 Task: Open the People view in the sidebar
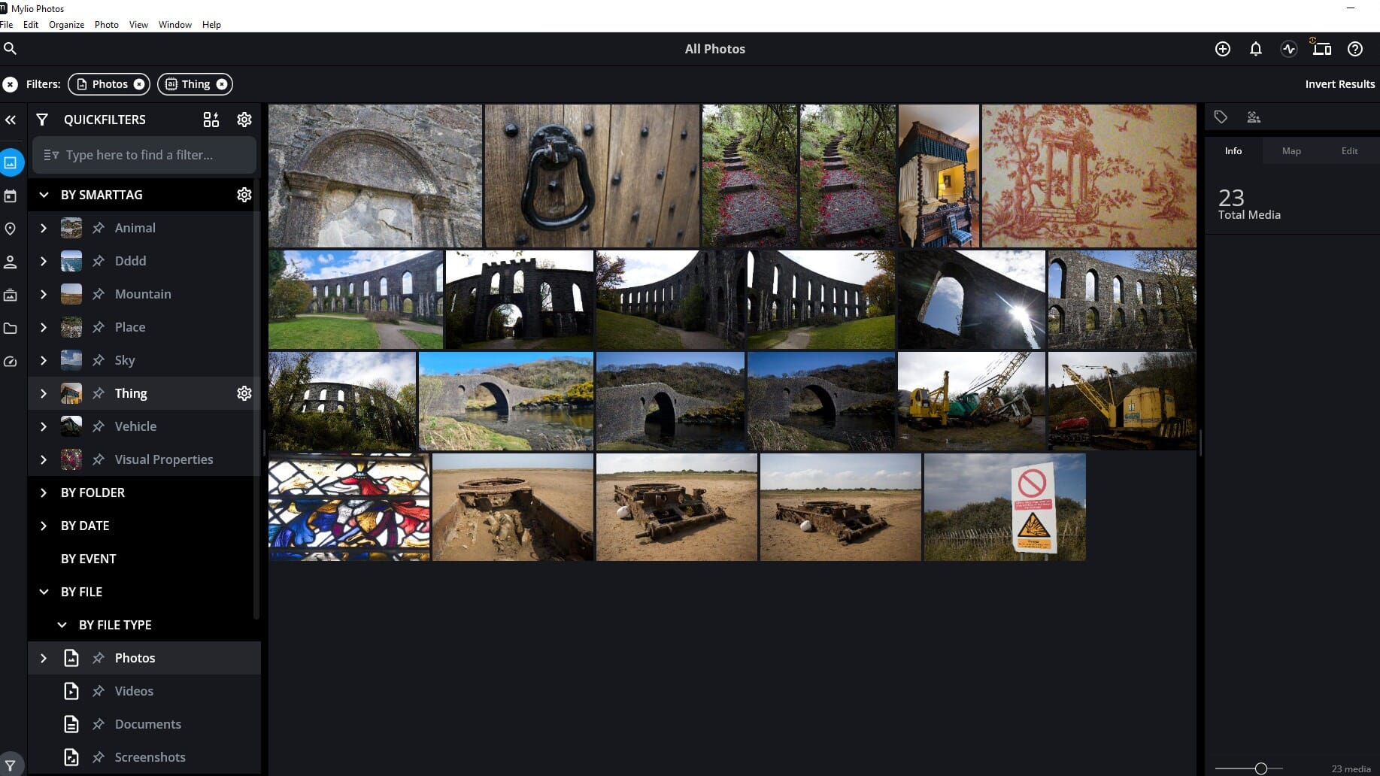11,261
